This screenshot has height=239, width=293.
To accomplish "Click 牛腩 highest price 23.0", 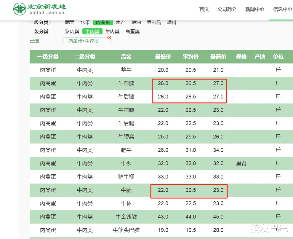I will tap(218, 190).
